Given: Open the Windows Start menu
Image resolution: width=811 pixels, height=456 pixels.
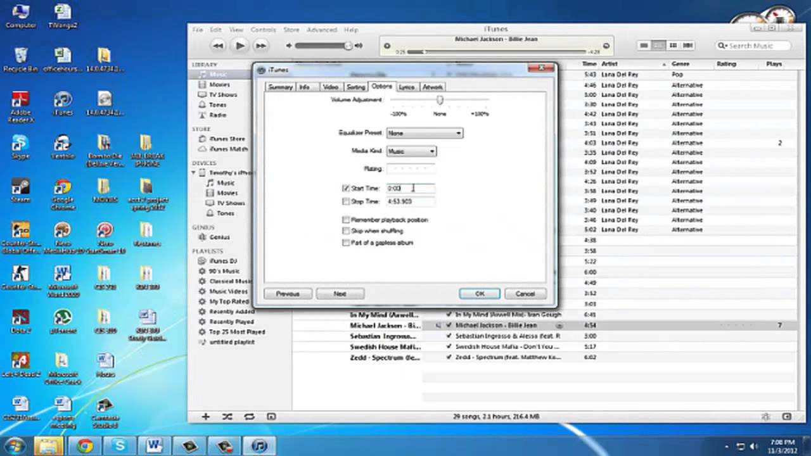Looking at the screenshot, I should pyautogui.click(x=15, y=445).
